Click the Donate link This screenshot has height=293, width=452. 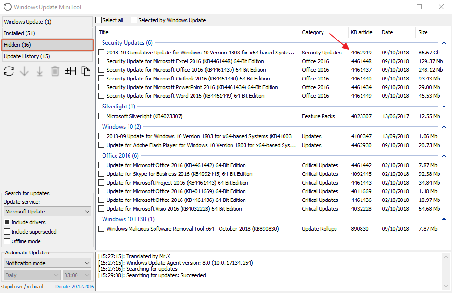click(x=63, y=287)
